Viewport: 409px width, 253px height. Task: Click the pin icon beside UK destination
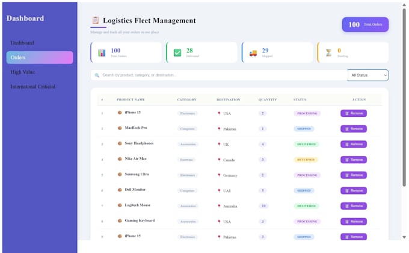tap(219, 145)
